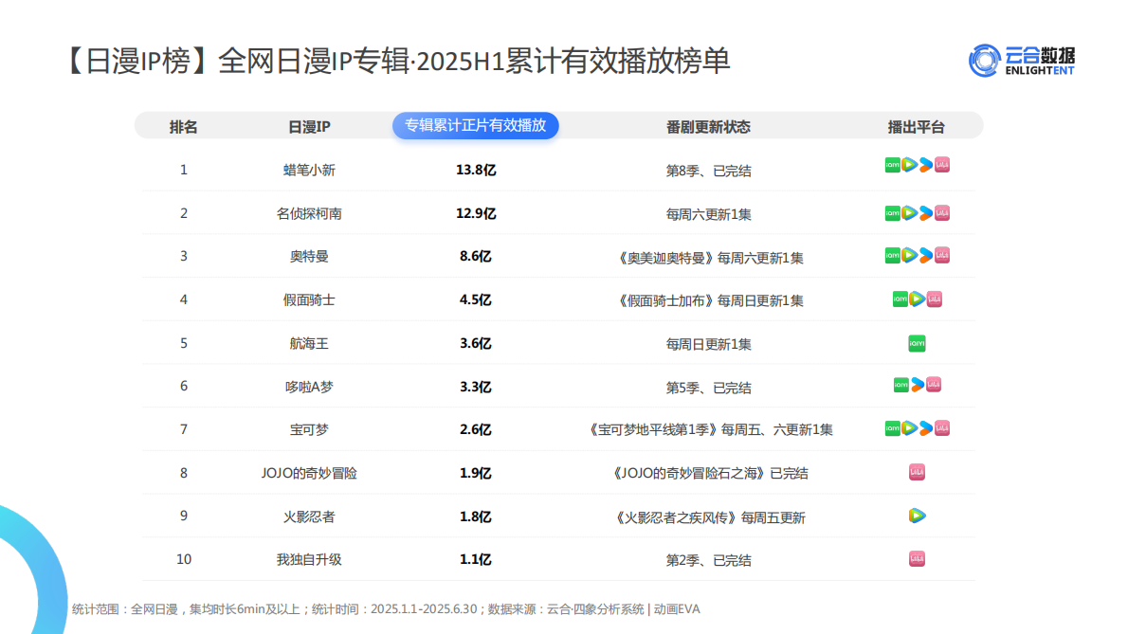Screen dimensions: 1128x634
Task: Click the 第8季、已完结 status text
Action: [708, 169]
